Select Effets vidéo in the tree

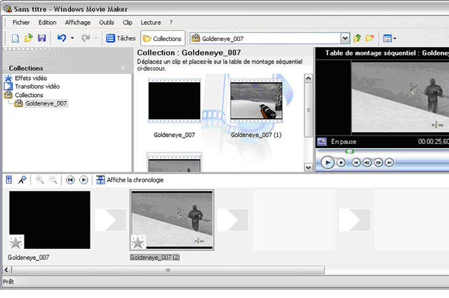26,78
